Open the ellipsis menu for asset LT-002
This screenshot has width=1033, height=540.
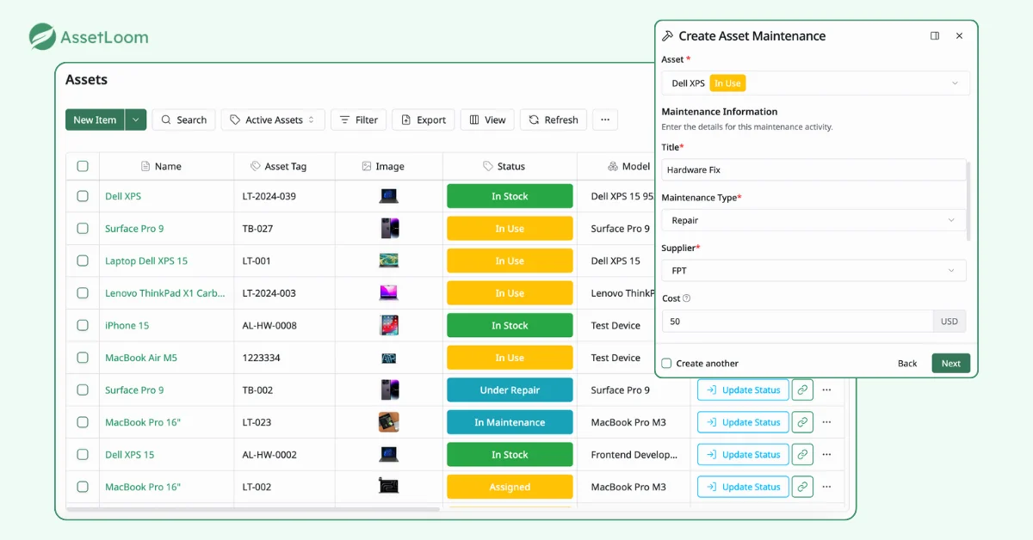click(x=827, y=487)
